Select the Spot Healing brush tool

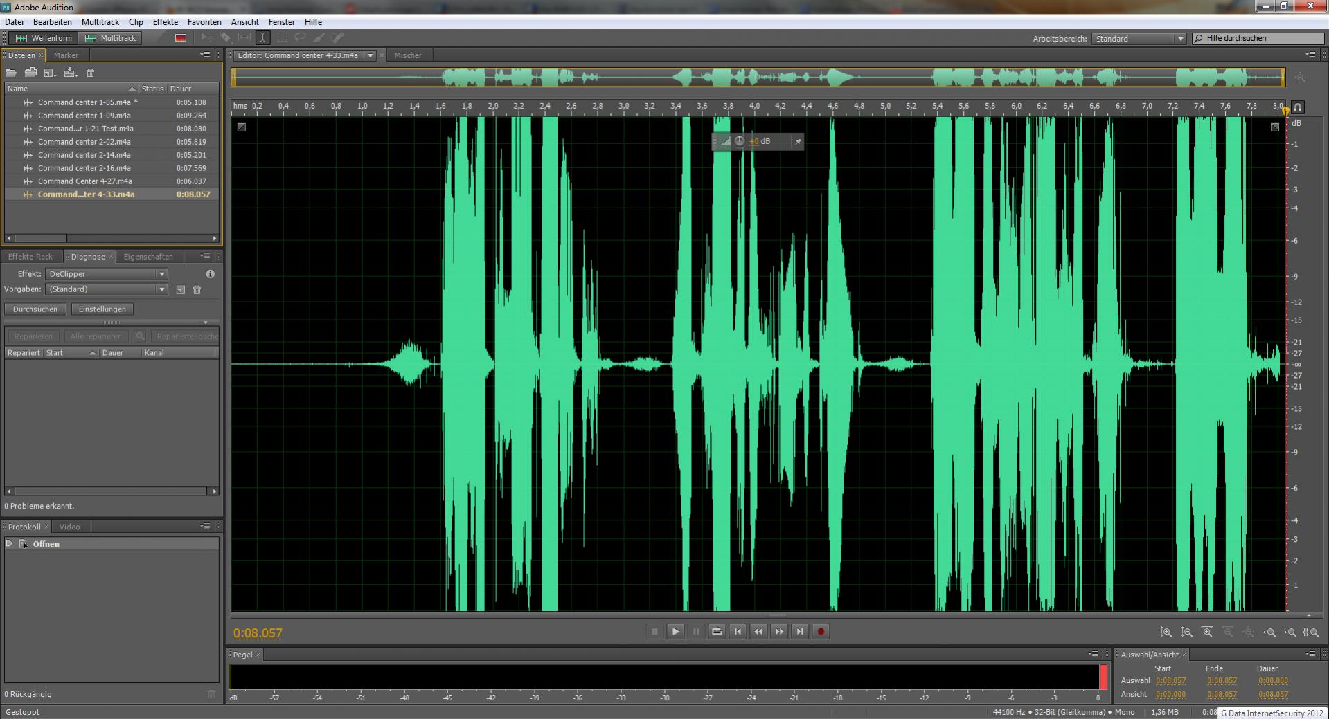337,38
